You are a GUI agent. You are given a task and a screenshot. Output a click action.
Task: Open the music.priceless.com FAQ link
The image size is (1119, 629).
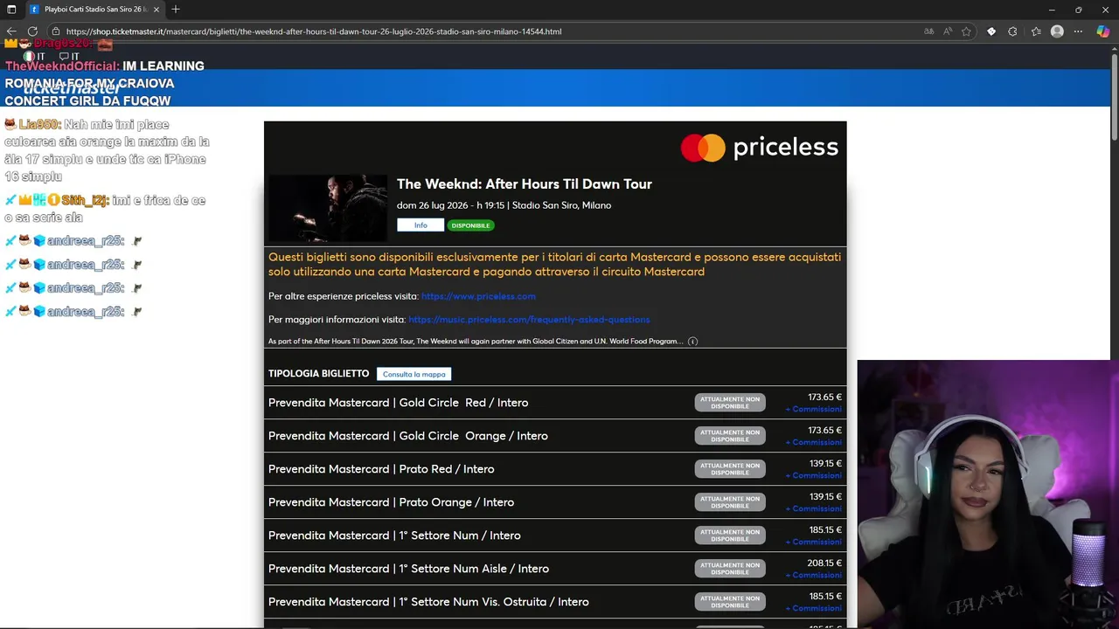click(x=529, y=320)
